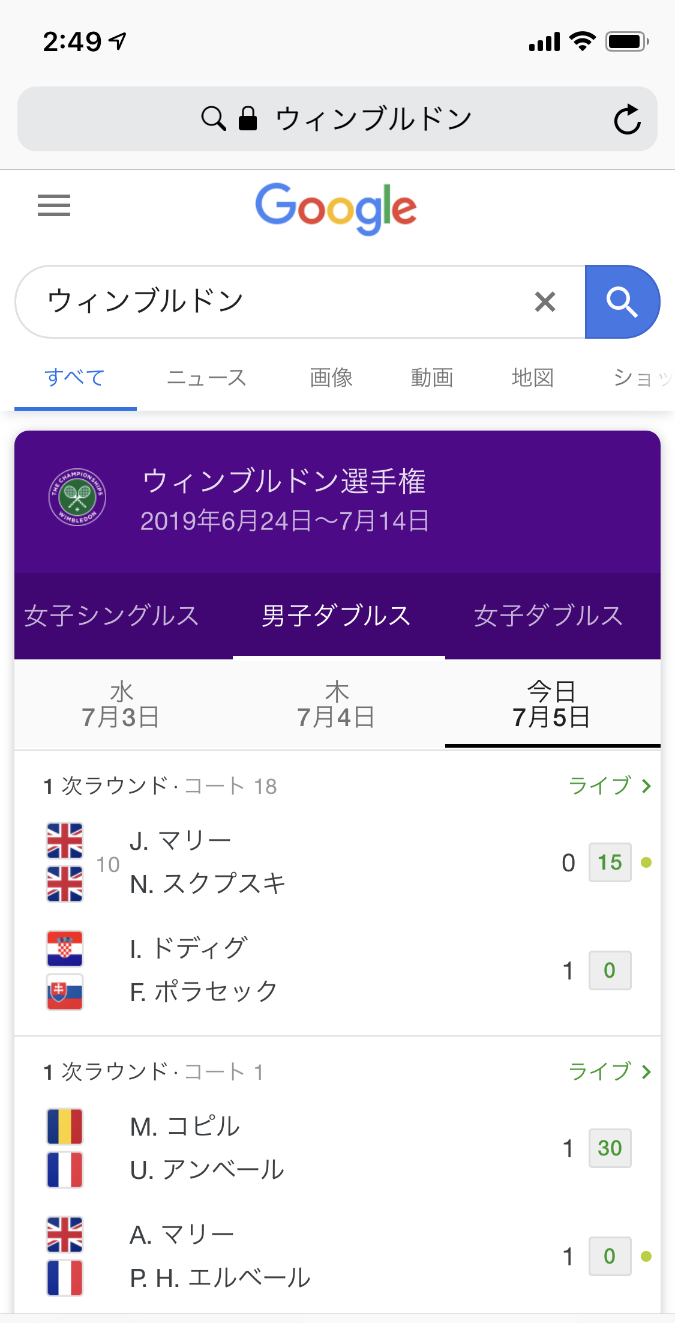Open the hamburger menu
This screenshot has height=1323, width=675.
[54, 205]
